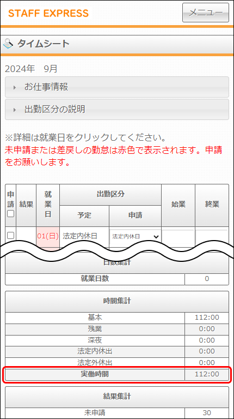
Task: Click the 法定内休日 scheduled cell
Action: [80, 236]
